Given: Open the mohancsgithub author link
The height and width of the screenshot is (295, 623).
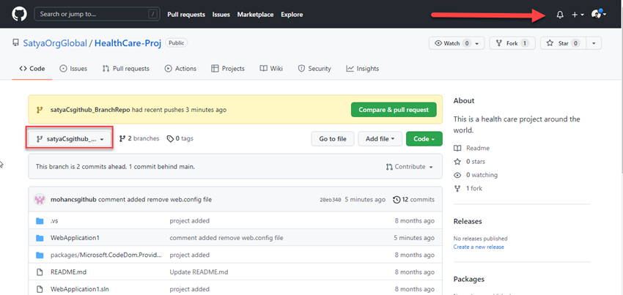Looking at the screenshot, I should click(73, 199).
